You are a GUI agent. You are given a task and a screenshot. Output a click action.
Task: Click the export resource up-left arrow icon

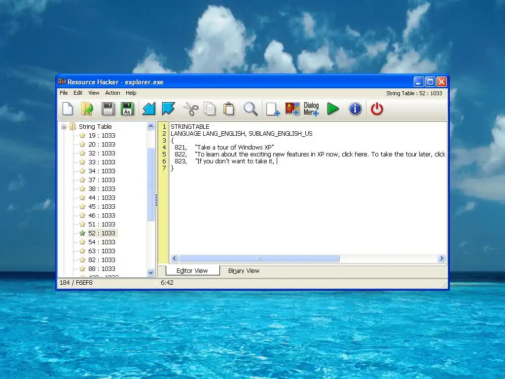tap(169, 109)
